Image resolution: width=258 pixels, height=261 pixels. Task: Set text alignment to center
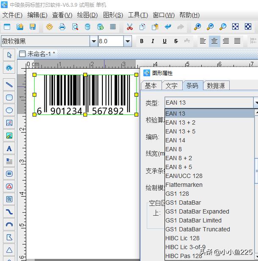pos(214,41)
